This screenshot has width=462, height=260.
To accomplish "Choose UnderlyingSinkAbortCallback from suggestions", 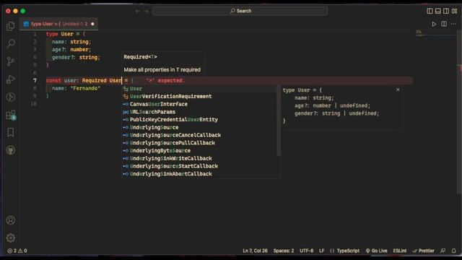I will coord(200,174).
